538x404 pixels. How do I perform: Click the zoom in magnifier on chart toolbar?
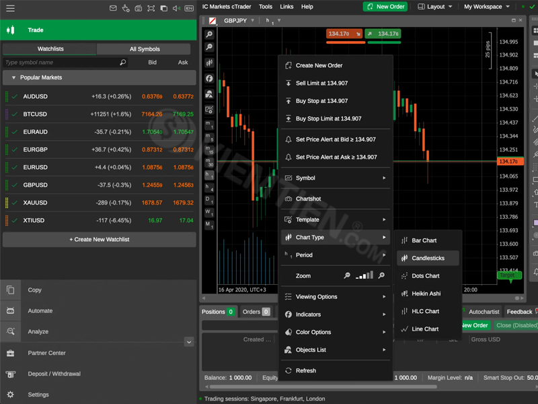[x=209, y=34]
